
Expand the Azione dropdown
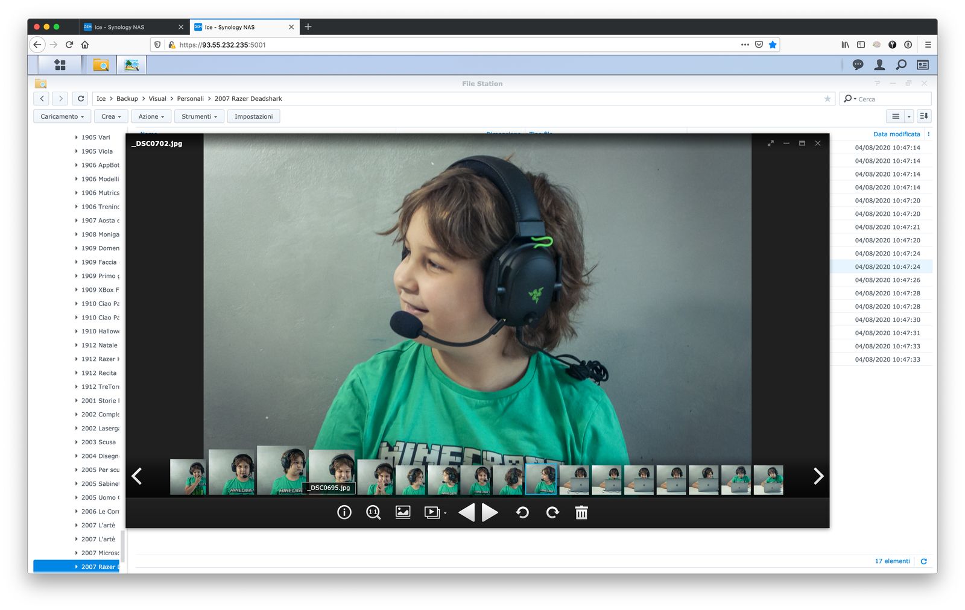(151, 116)
